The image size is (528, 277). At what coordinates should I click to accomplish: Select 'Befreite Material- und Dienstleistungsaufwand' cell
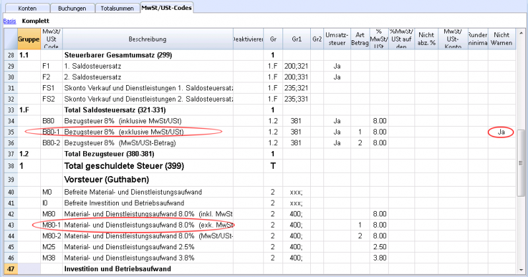click(148, 192)
